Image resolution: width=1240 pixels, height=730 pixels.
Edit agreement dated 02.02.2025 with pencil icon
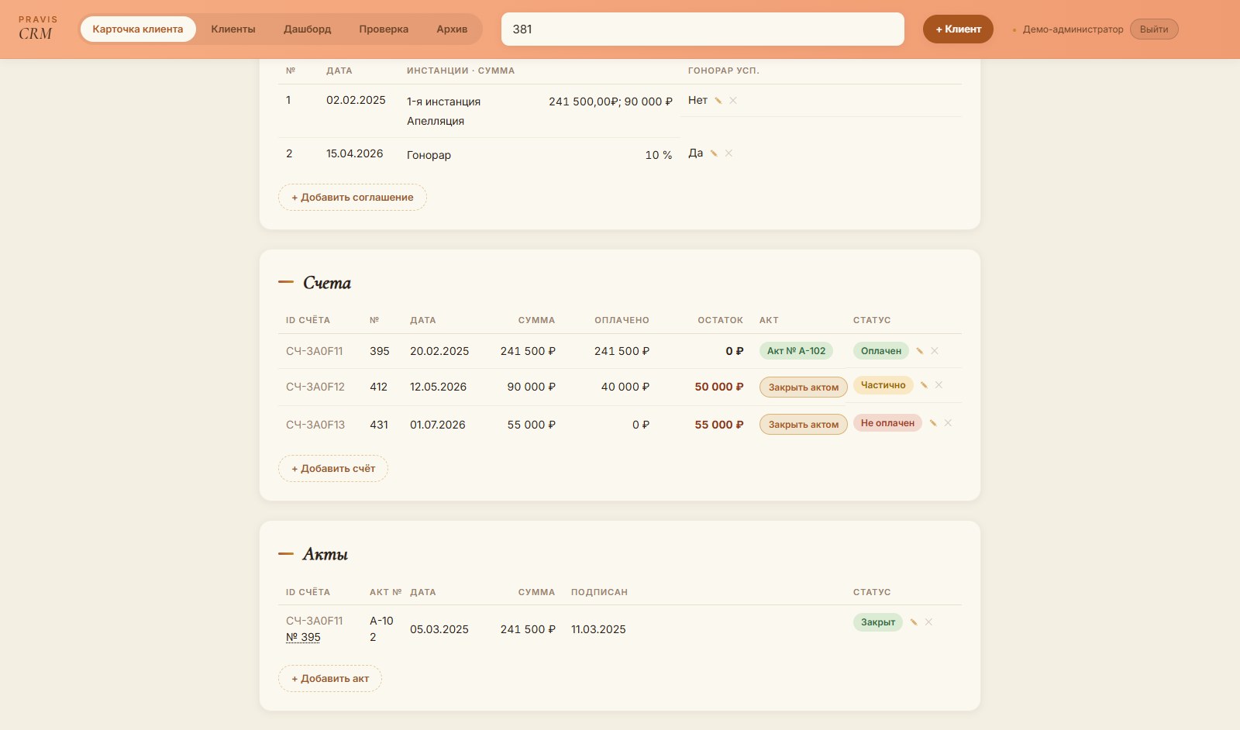tap(718, 101)
